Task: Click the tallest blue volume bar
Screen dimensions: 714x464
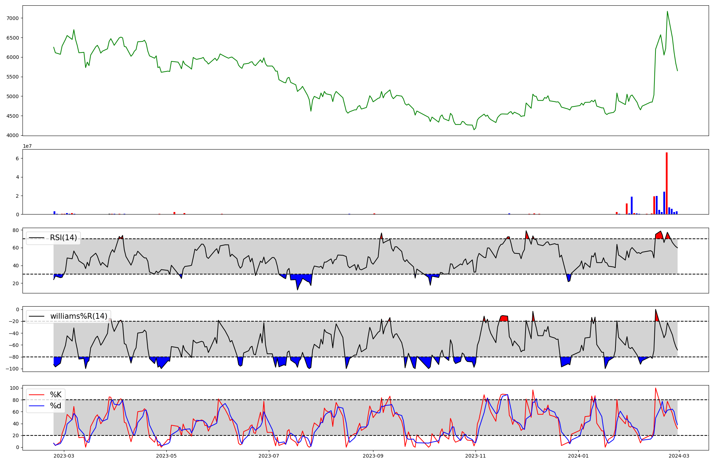Action: [664, 203]
